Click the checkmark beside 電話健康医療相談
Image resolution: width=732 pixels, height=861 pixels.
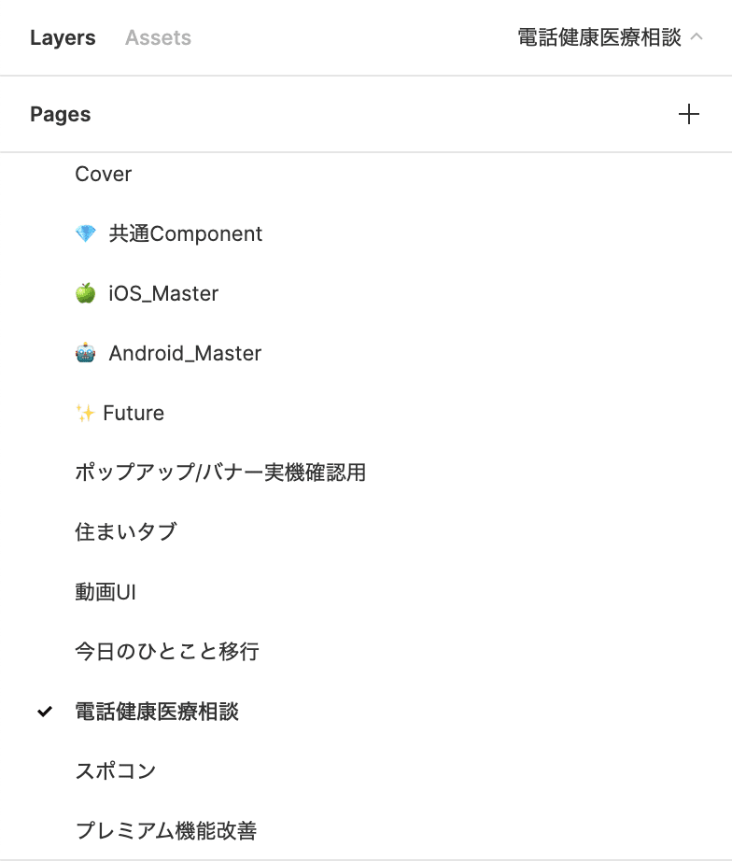42,713
